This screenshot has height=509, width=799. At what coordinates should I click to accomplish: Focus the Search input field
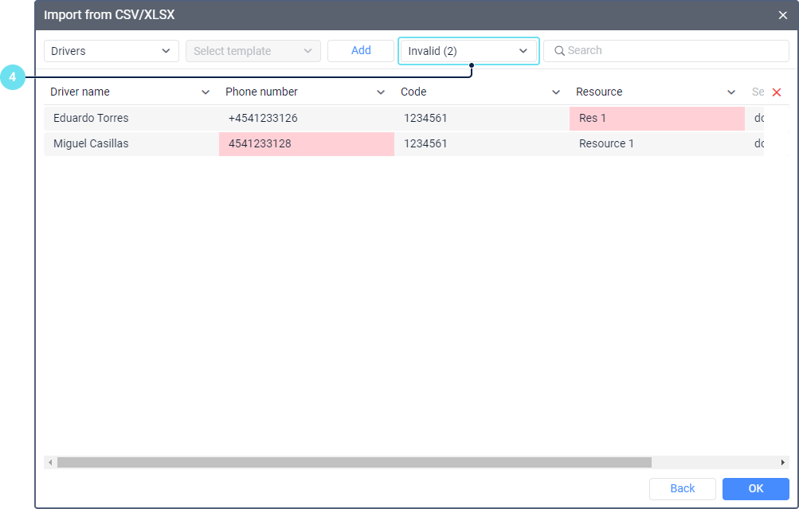[x=666, y=51]
